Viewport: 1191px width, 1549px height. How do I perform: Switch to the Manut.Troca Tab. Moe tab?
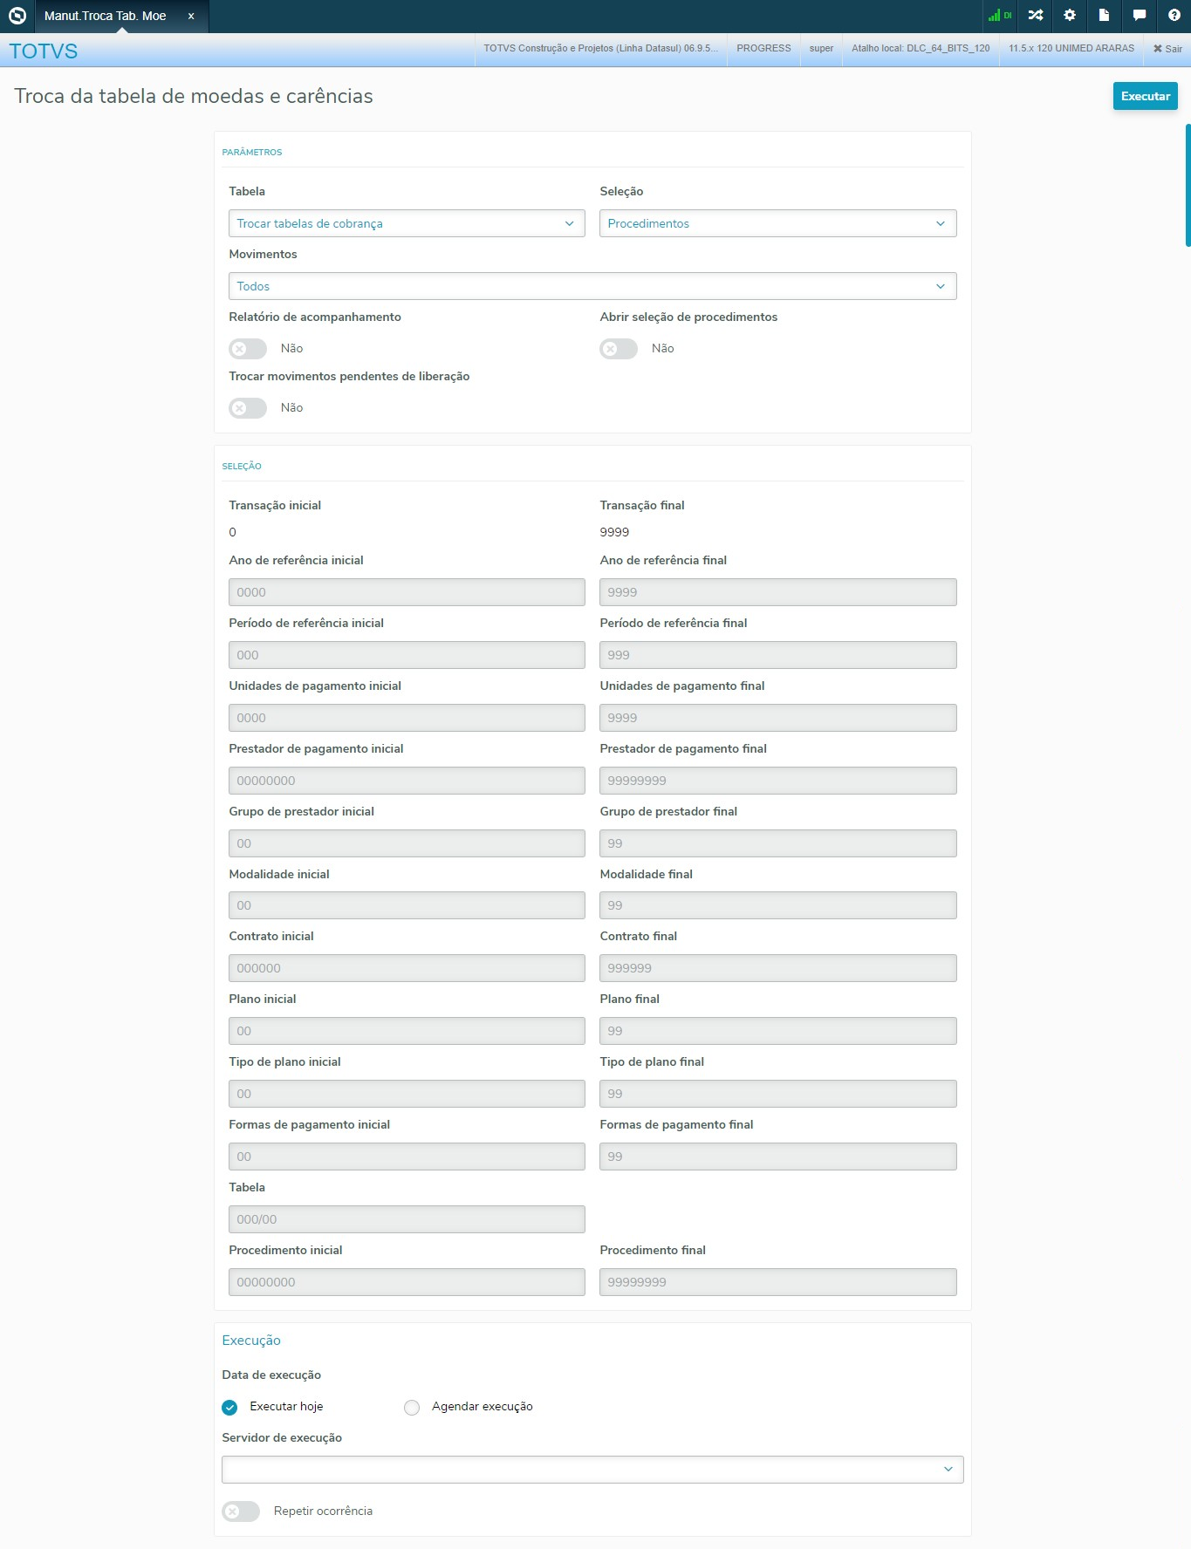[105, 17]
